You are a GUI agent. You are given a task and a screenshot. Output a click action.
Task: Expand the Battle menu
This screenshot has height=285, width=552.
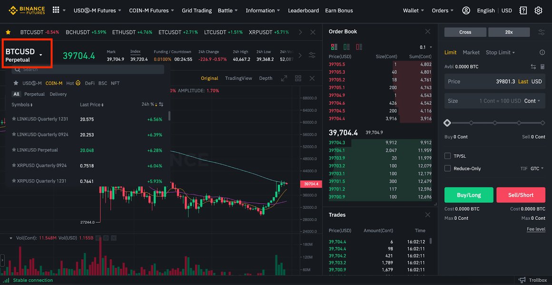[228, 10]
